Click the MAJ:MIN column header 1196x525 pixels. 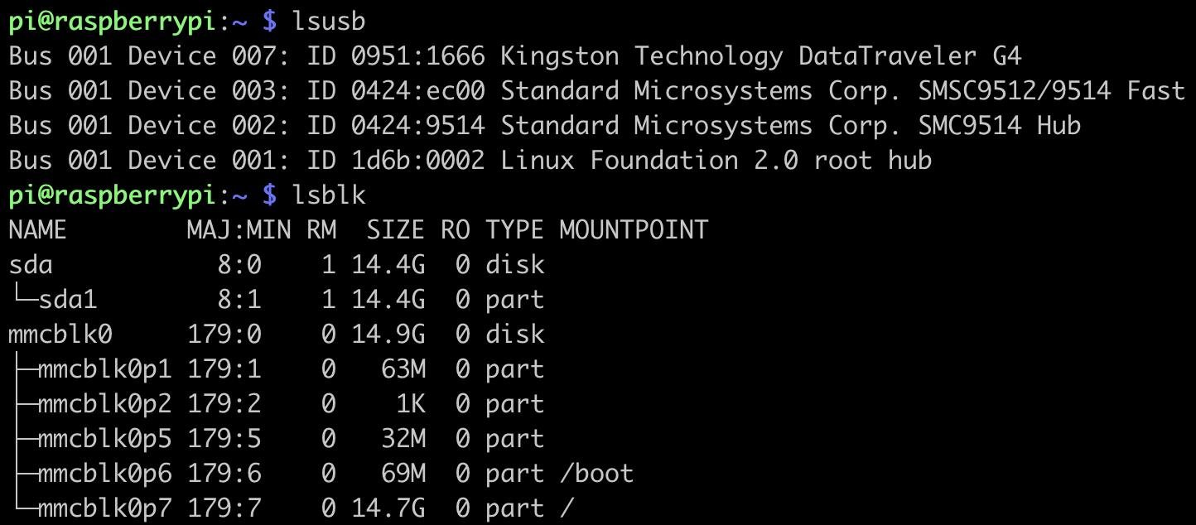[239, 229]
